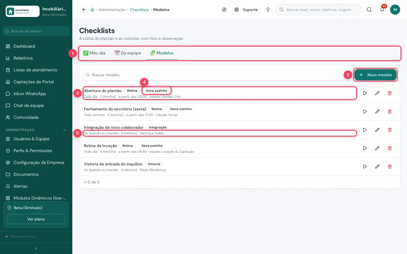Click the compass icon in the top bar
The width and height of the screenshot is (407, 254).
pyautogui.click(x=224, y=10)
